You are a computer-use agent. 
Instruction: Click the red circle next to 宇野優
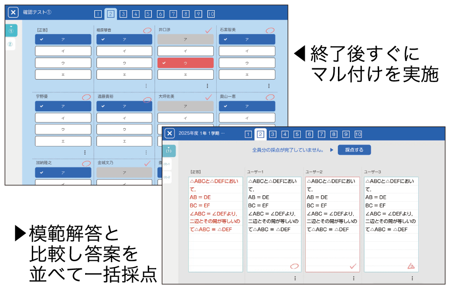pyautogui.click(x=86, y=97)
